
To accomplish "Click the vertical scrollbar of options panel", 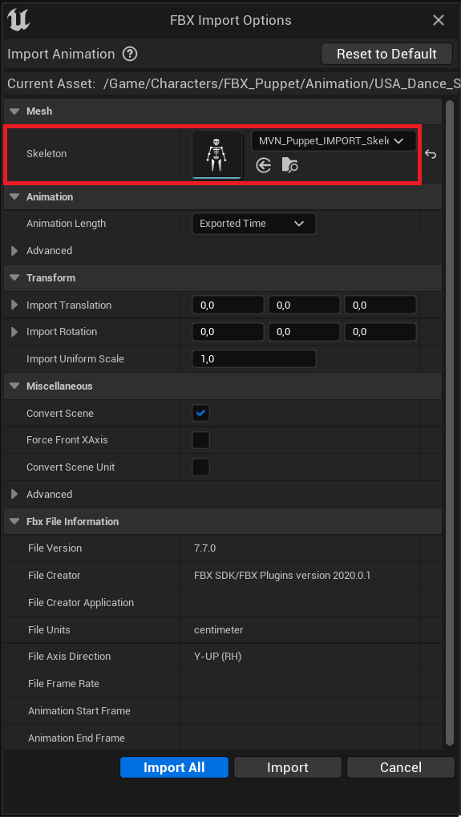I will click(450, 423).
